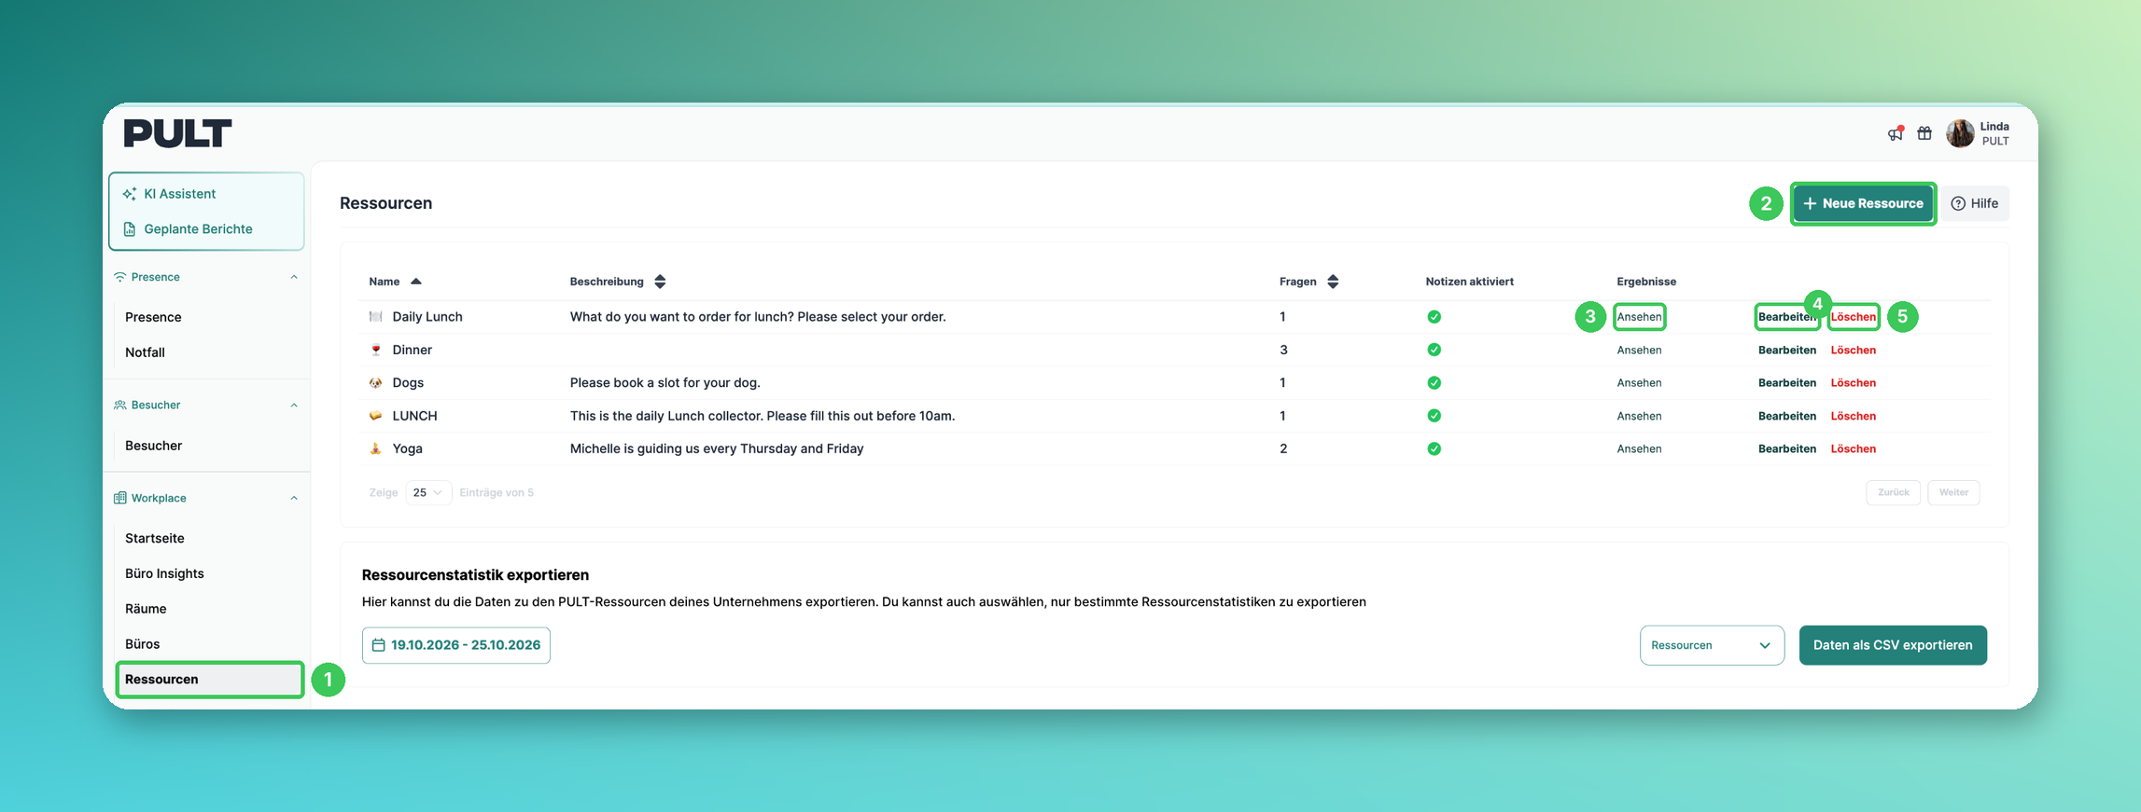
Task: Sort by the Beschreibung column arrows
Action: pos(660,282)
